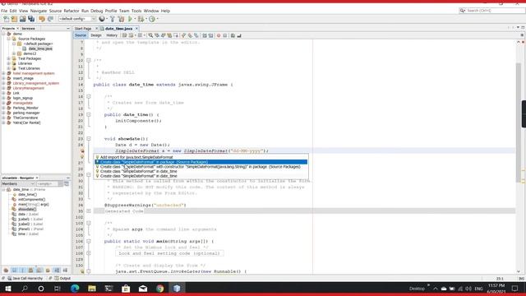Switch to the Start Page tab

(x=83, y=29)
